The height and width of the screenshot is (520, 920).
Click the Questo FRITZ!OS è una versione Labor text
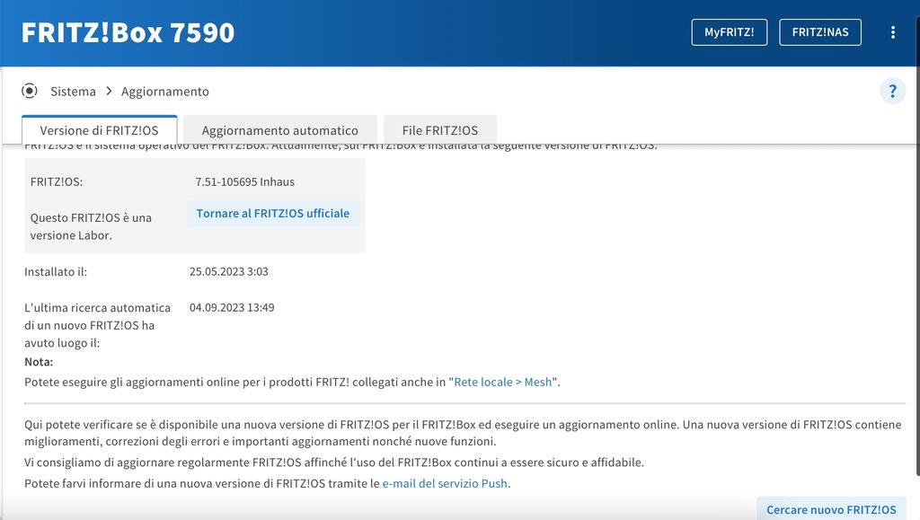[x=91, y=226]
